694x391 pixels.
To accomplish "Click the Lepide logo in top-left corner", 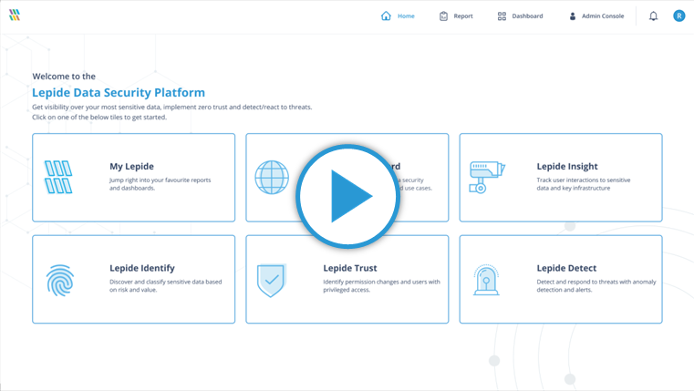I will coord(15,15).
